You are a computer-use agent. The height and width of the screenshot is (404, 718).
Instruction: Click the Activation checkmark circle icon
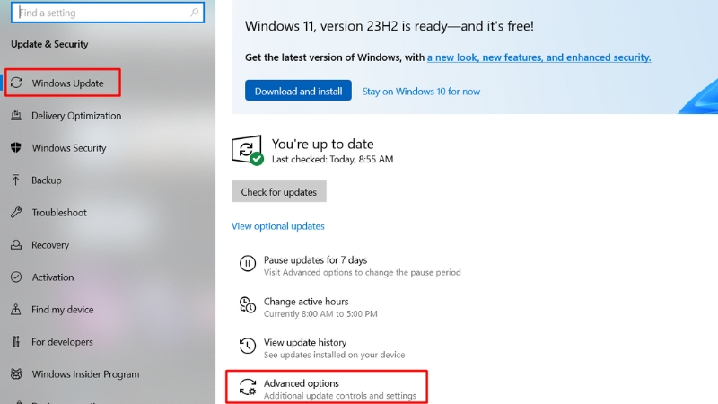click(x=16, y=277)
